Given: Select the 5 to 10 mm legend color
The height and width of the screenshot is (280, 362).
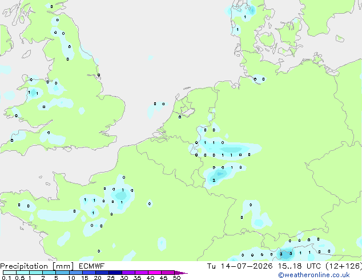Looking at the screenshot, I should (62, 273).
